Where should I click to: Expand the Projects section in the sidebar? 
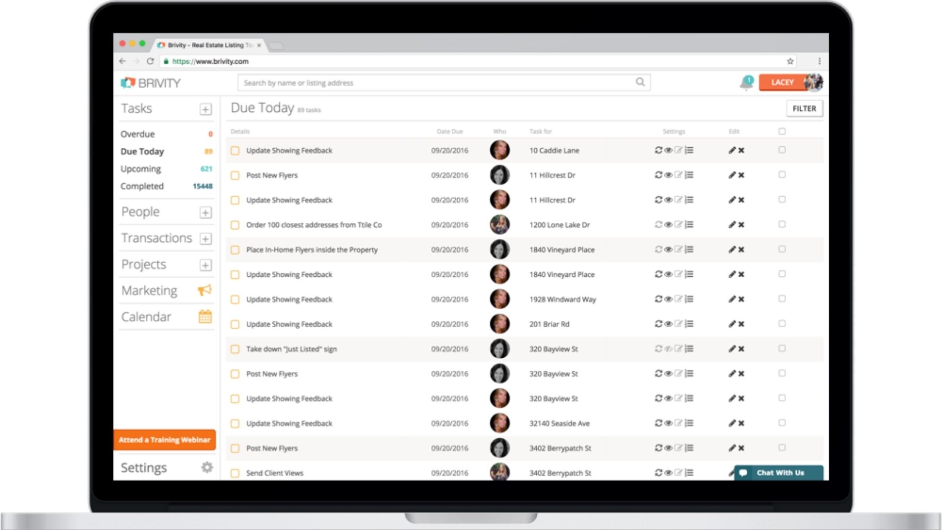click(206, 264)
